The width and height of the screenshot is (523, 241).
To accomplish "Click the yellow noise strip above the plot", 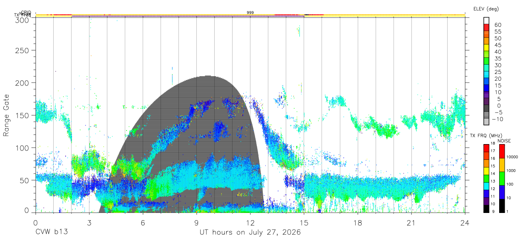I will [x=250, y=15].
